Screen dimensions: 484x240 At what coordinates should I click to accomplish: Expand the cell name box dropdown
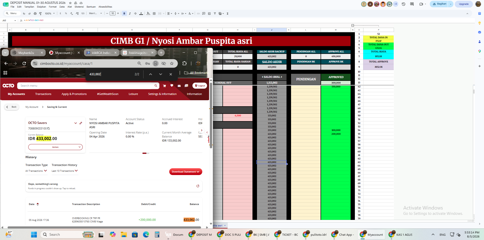(x=15, y=20)
